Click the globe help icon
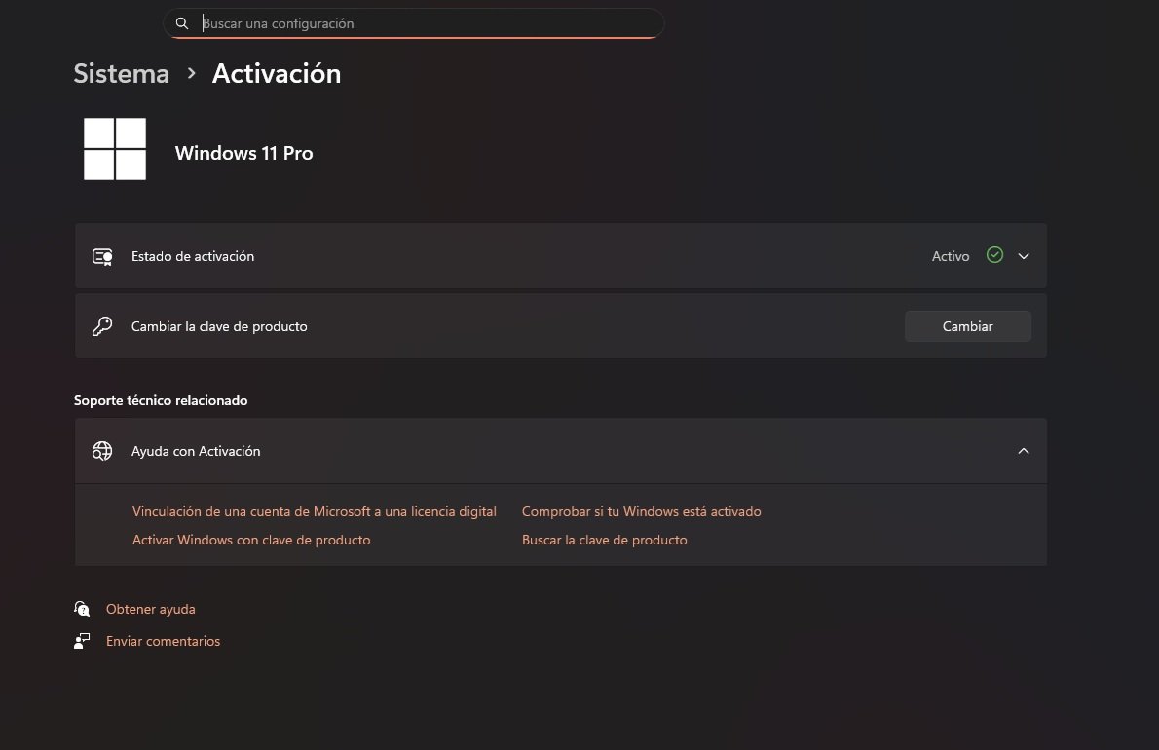 [102, 451]
